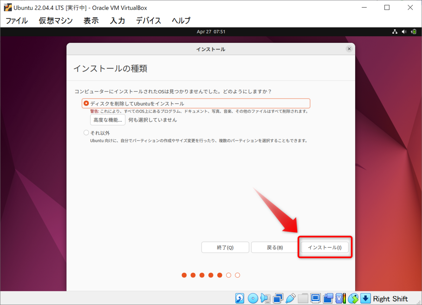This screenshot has width=422, height=305.
Task: Click the USB devices status icon
Action: click(x=290, y=298)
